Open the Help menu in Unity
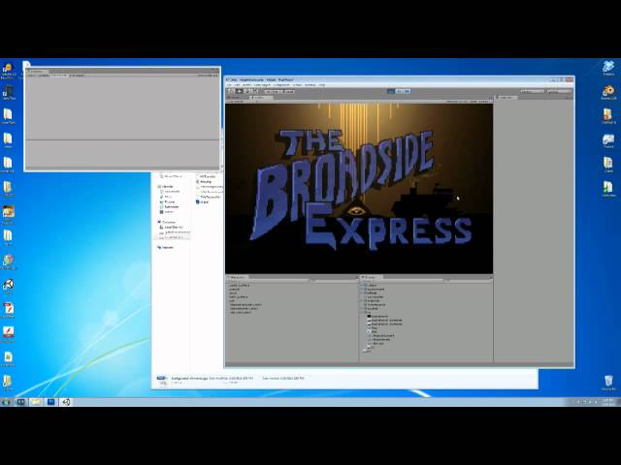Image resolution: width=621 pixels, height=465 pixels. pos(321,85)
